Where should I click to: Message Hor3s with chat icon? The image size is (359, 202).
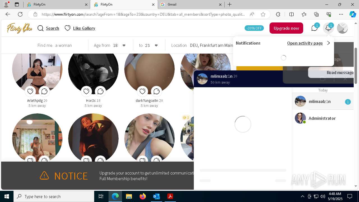[x=100, y=91]
